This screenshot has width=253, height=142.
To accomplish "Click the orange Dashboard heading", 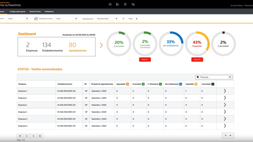I will (27, 34).
